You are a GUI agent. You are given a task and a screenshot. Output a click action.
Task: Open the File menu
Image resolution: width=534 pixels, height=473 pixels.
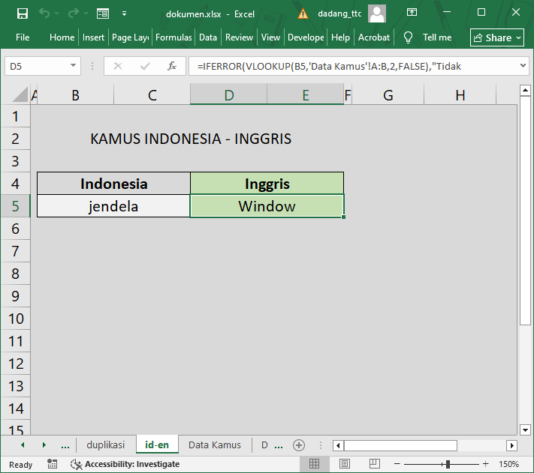coord(23,37)
